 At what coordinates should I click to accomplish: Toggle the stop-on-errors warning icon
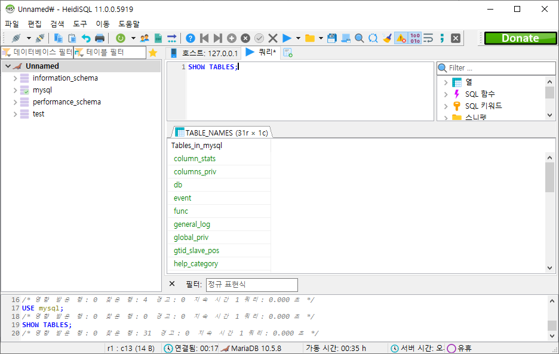point(401,38)
